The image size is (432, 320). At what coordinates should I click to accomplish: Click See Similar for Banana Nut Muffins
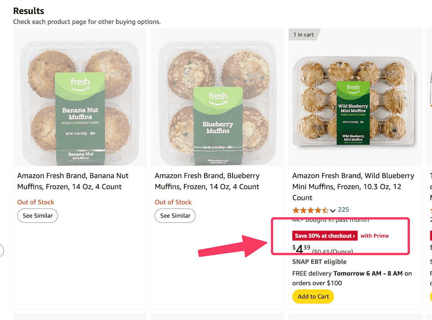click(37, 216)
